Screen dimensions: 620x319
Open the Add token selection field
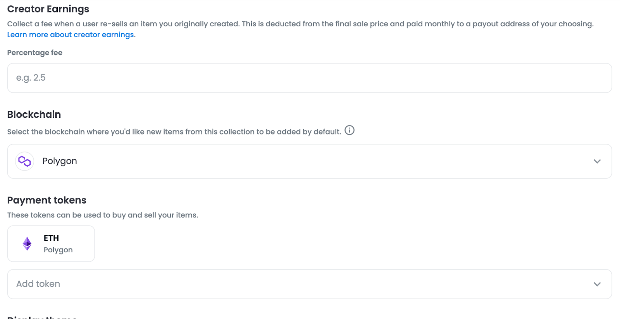click(x=310, y=284)
